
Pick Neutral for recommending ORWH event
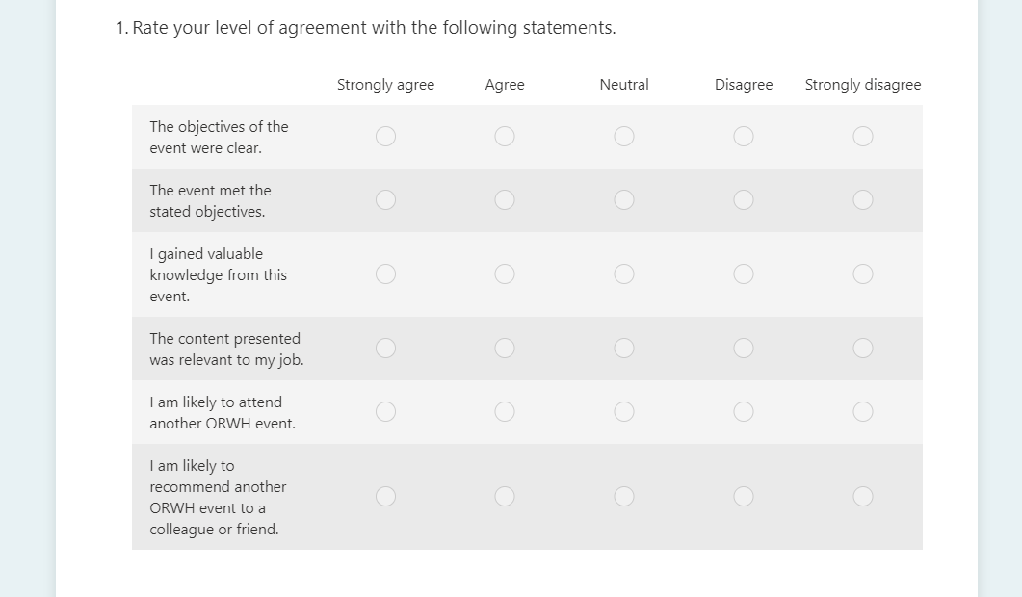click(x=624, y=497)
